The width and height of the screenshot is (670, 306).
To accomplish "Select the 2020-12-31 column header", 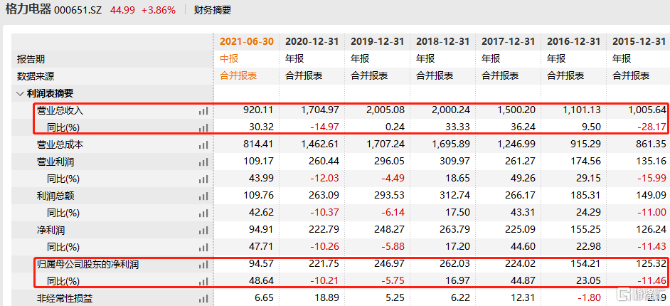I will [x=312, y=41].
